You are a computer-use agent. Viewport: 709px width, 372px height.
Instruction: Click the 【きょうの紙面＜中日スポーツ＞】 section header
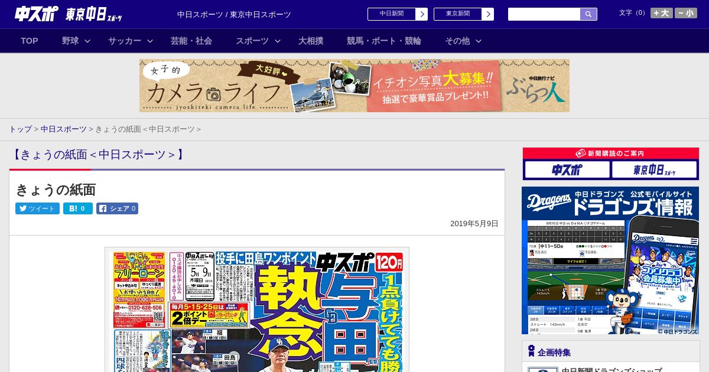pyautogui.click(x=98, y=155)
